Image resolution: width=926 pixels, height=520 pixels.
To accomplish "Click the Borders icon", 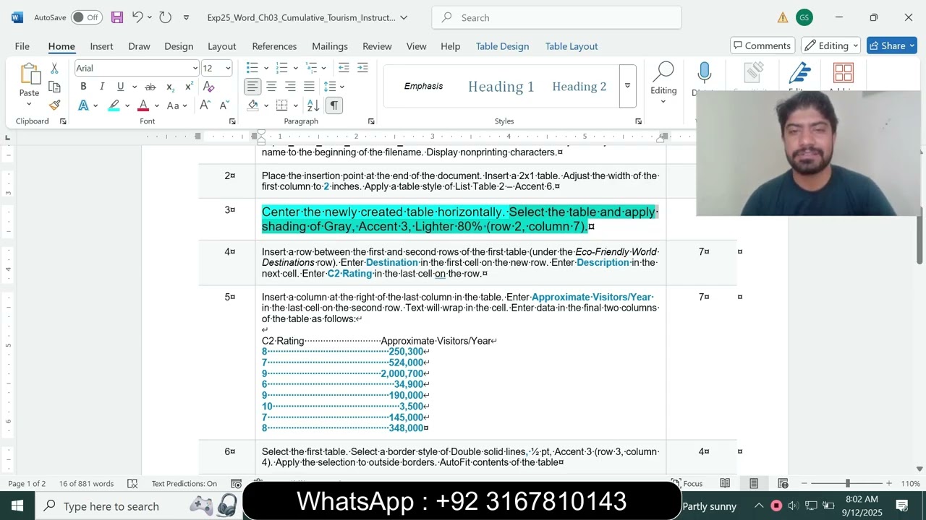I will (282, 105).
